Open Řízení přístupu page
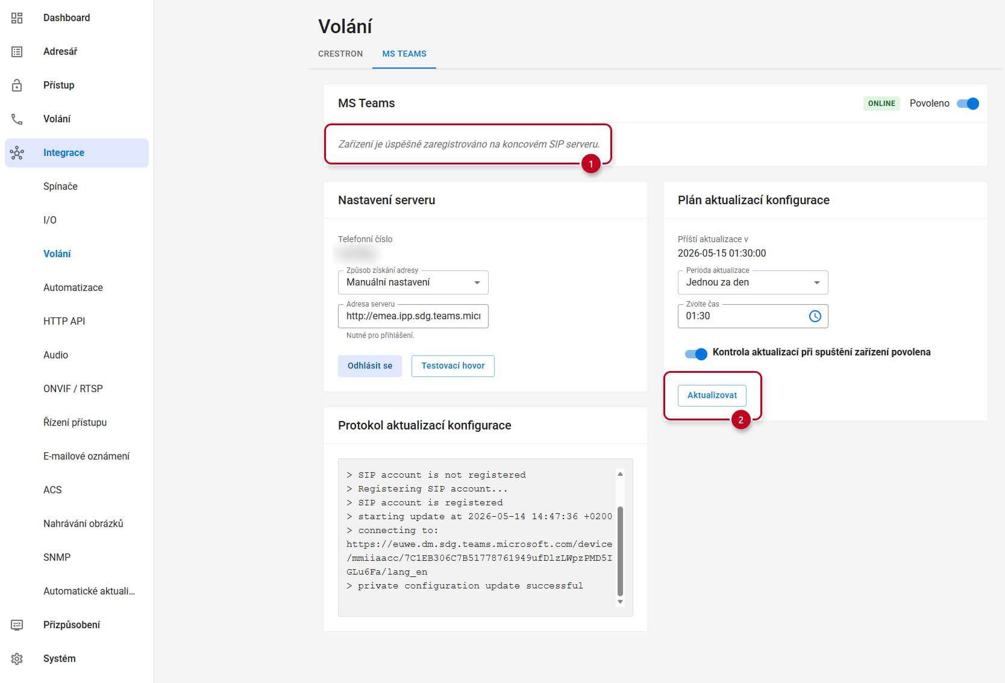 pyautogui.click(x=77, y=423)
